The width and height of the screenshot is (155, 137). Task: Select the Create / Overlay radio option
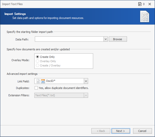pyautogui.click(x=37, y=65)
